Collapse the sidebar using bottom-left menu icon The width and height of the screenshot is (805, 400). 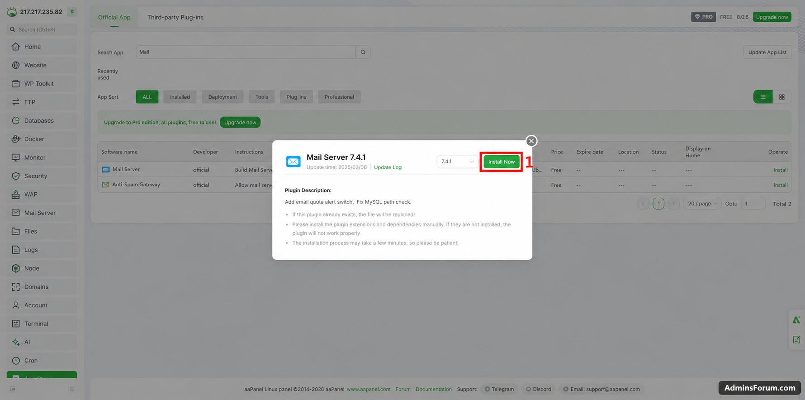pos(13,389)
